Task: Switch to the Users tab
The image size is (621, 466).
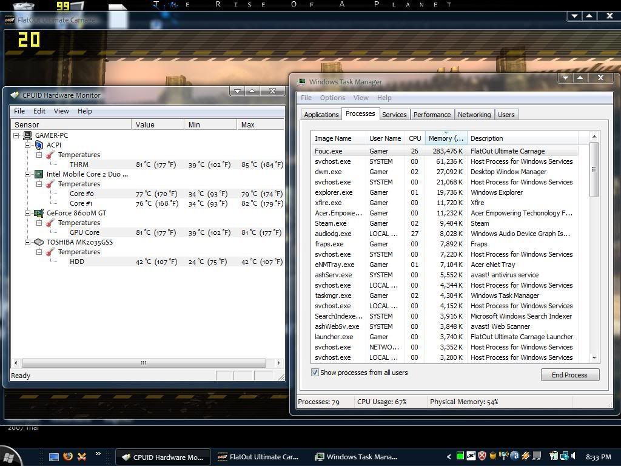Action: point(506,115)
